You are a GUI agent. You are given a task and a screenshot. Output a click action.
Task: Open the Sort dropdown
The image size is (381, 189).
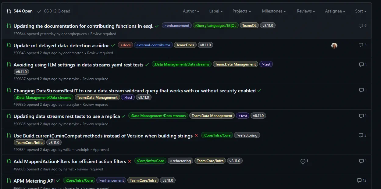click(x=361, y=11)
